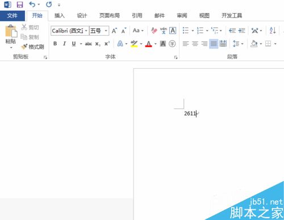Image resolution: width=284 pixels, height=220 pixels.
Task: Click the text effects glowing A icon
Action: [120, 44]
